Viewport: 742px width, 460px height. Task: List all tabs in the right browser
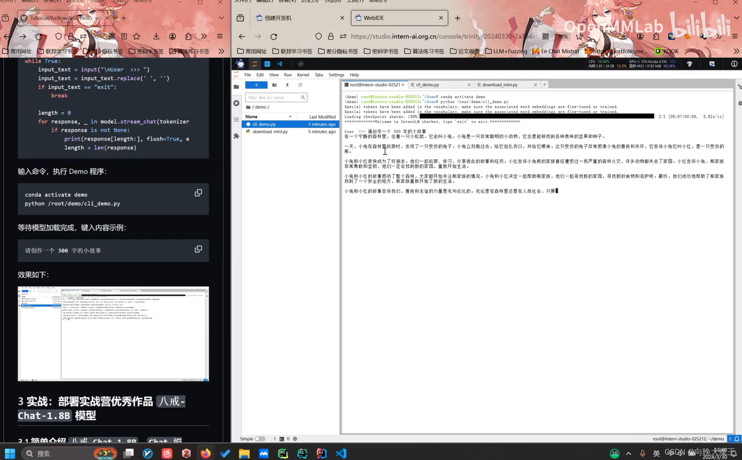click(x=736, y=18)
